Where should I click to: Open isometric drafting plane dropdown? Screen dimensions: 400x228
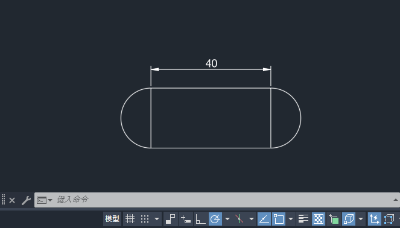pyautogui.click(x=251, y=219)
